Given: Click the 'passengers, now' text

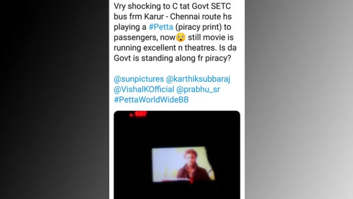Looking at the screenshot, I should click(x=144, y=37).
